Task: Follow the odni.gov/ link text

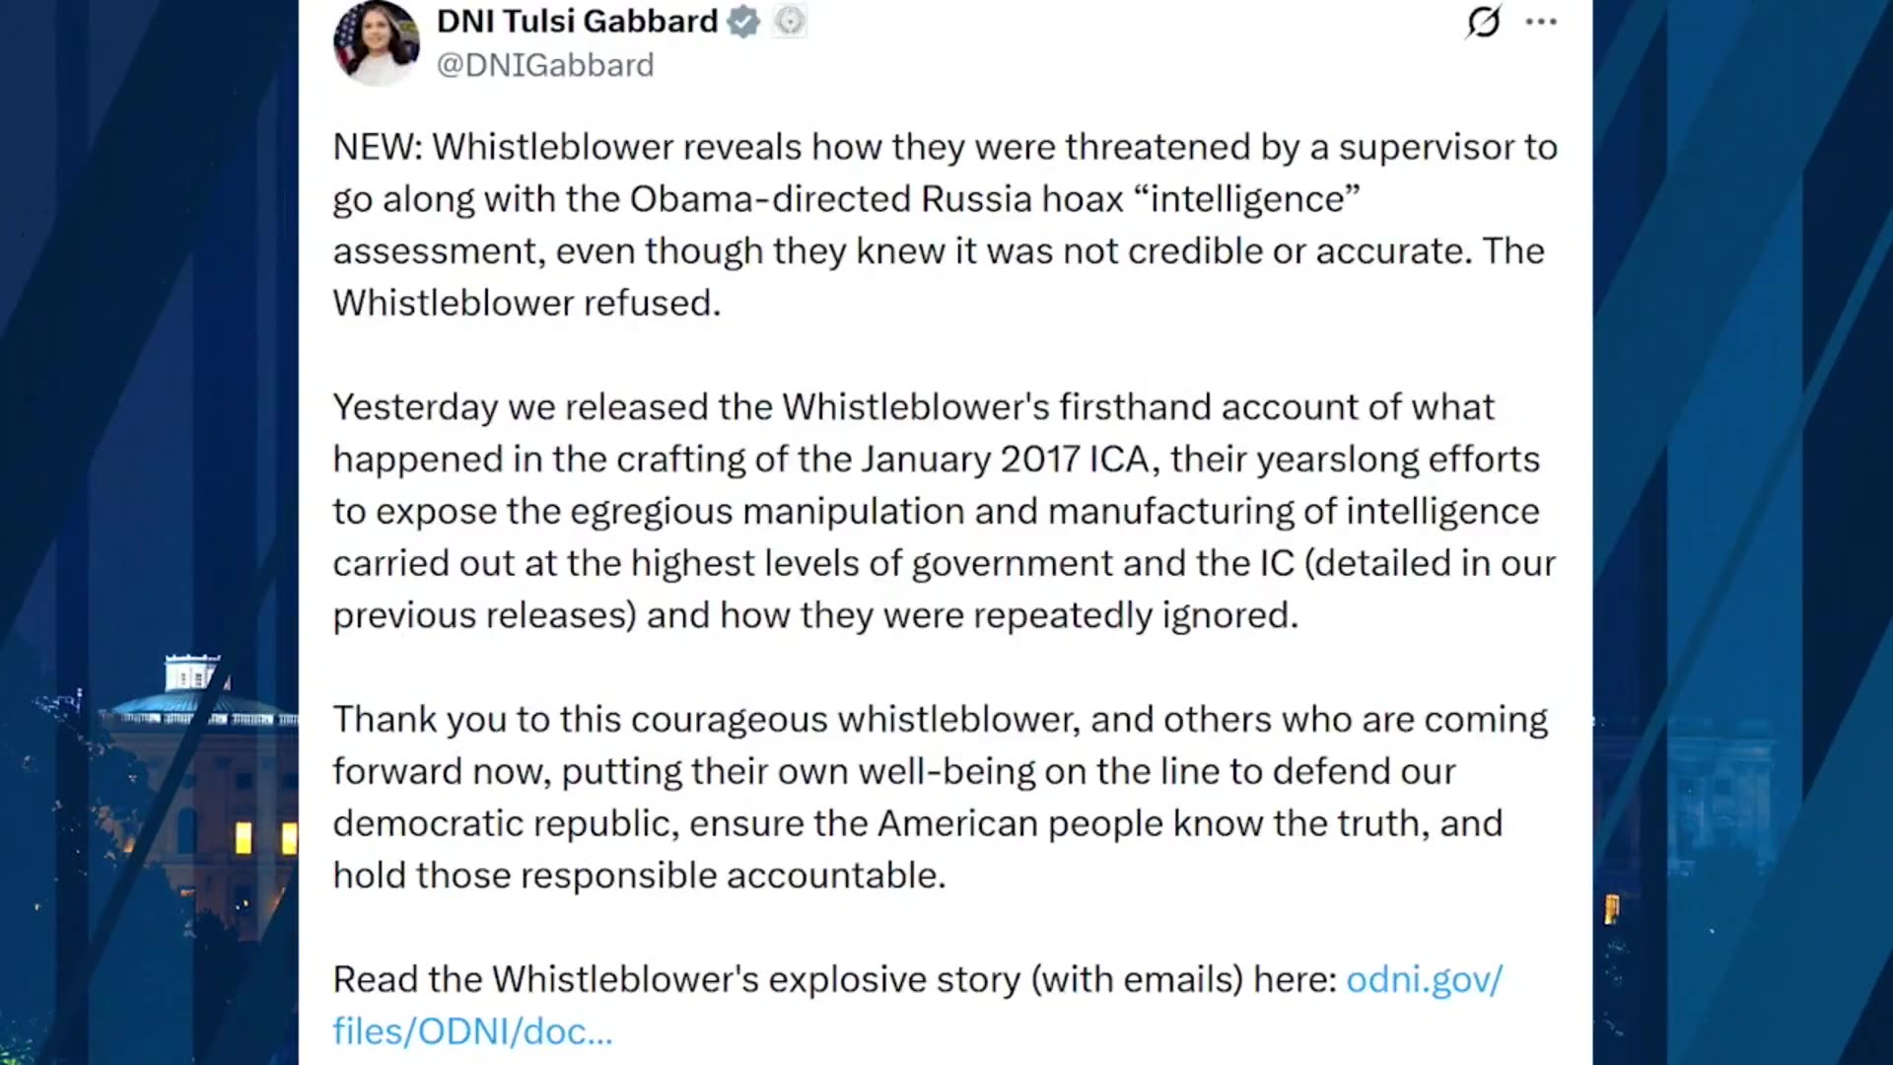Action: point(1424,979)
